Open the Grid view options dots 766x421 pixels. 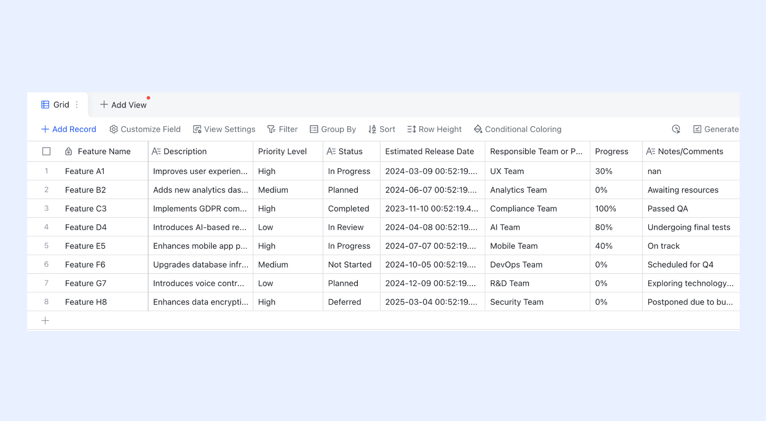tap(77, 105)
